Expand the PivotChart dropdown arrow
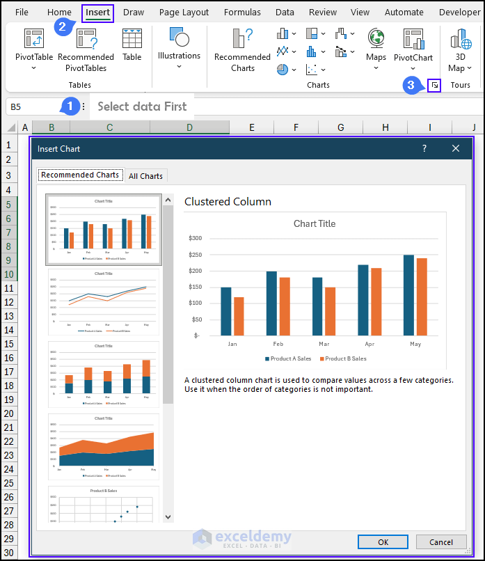This screenshot has width=485, height=561. [x=413, y=68]
